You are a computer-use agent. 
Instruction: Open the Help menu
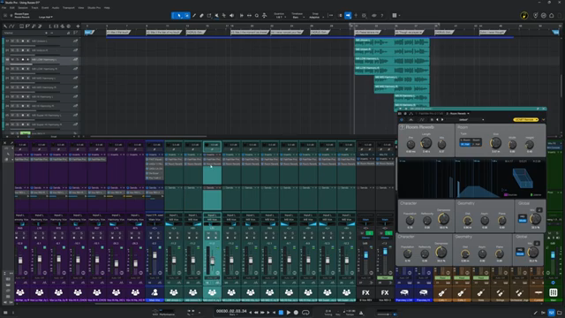point(107,8)
